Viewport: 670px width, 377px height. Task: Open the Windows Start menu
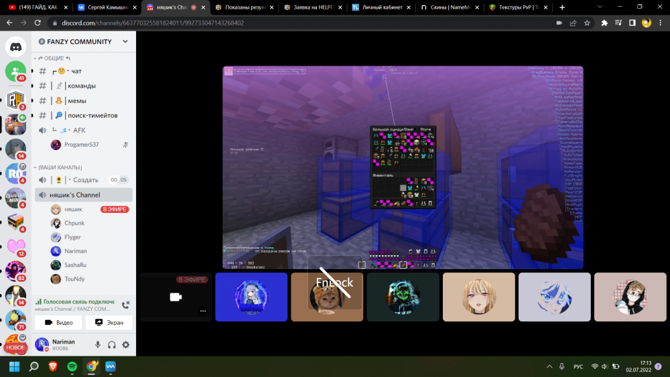click(15, 366)
